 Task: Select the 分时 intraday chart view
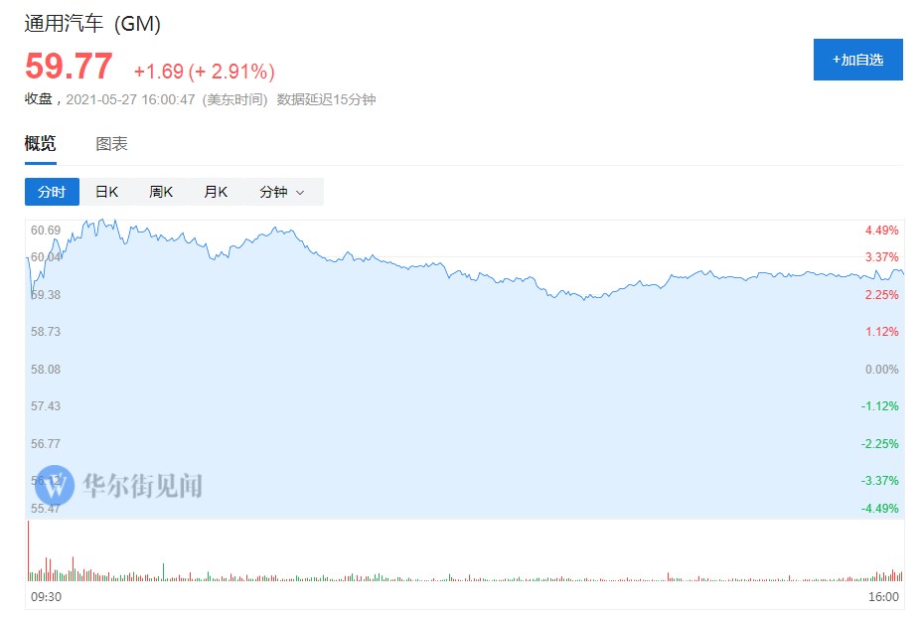[52, 192]
